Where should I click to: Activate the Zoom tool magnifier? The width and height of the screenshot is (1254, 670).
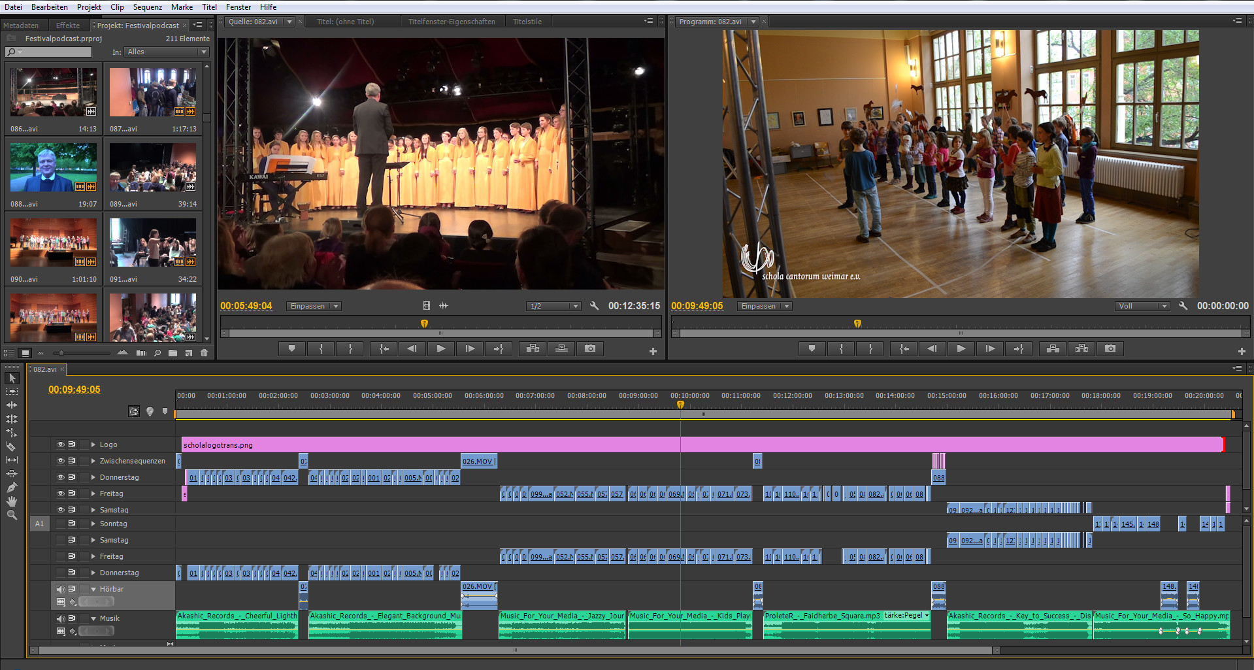point(11,515)
